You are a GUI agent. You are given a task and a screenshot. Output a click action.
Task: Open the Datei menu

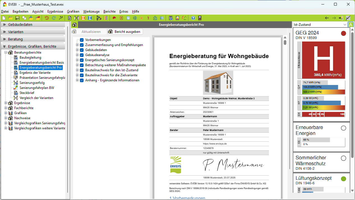(x=5, y=12)
